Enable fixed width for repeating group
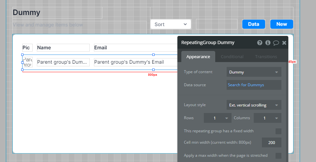Viewport: 316px width, 162px height. [x=278, y=131]
